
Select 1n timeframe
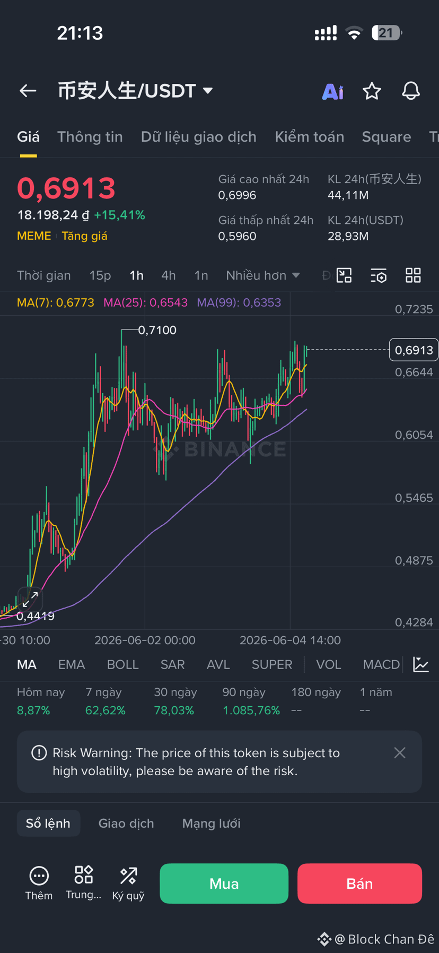tap(201, 275)
